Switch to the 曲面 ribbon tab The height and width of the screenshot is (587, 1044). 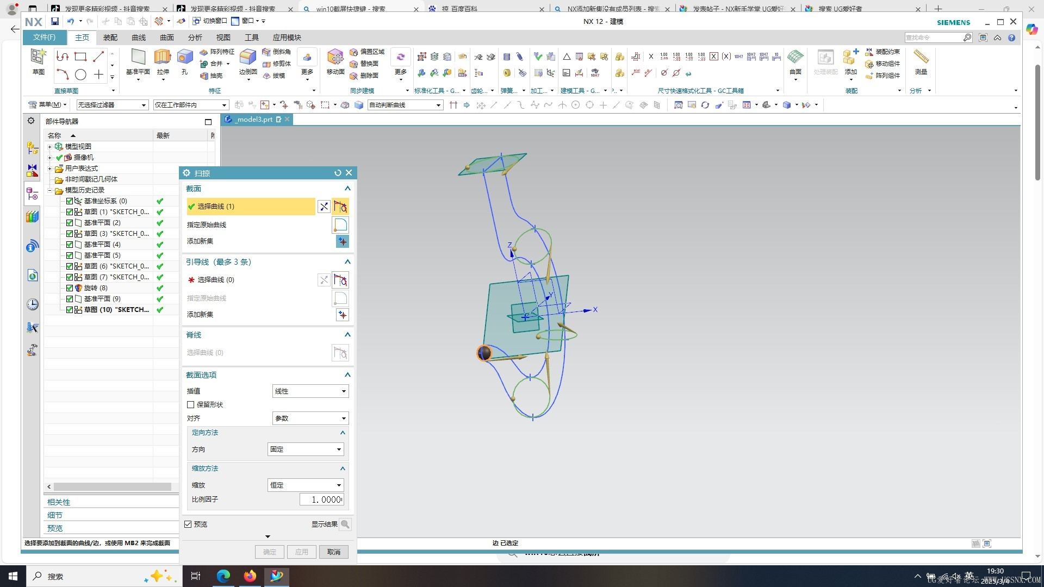[x=167, y=38]
